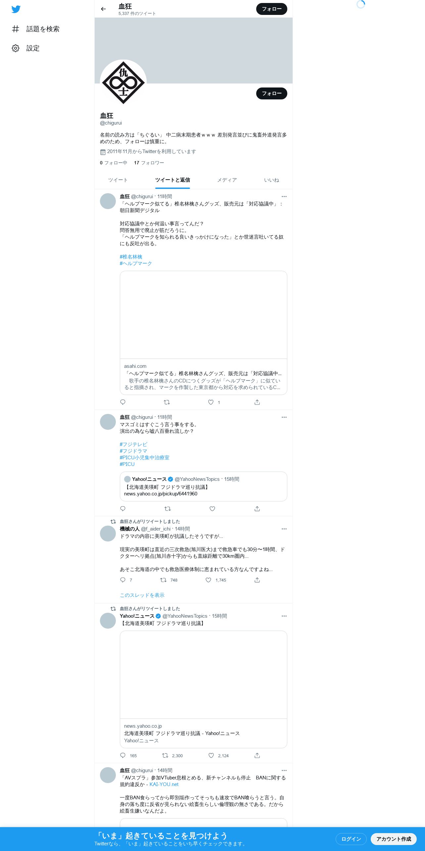Reply to the 椎名林檎 Help Mark tweet
Screen dimensions: 425x851
(x=123, y=402)
